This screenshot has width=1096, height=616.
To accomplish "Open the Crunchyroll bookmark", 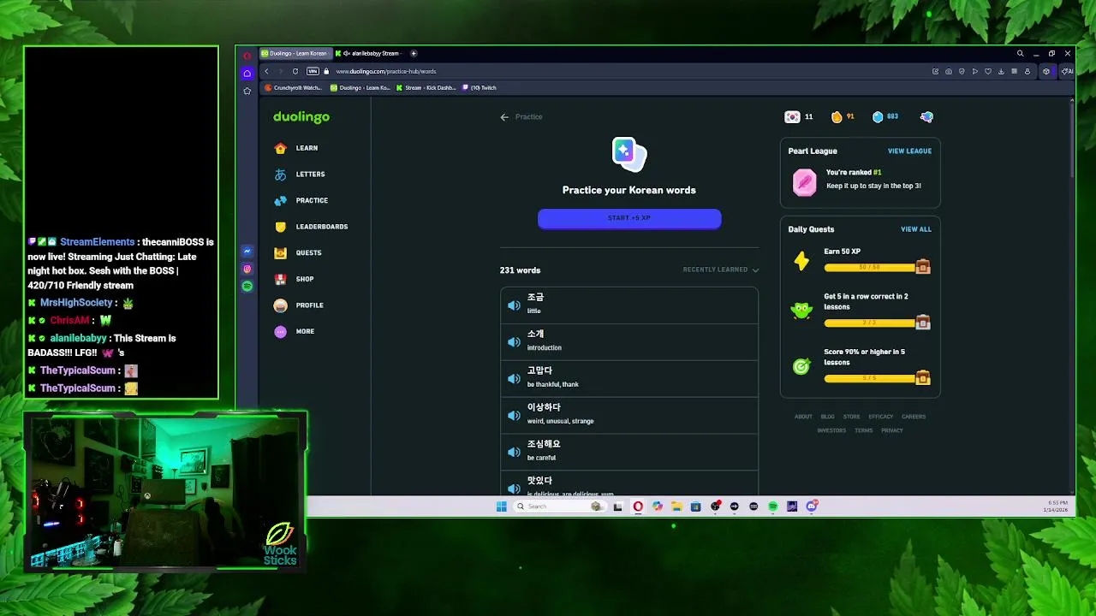I will (294, 88).
